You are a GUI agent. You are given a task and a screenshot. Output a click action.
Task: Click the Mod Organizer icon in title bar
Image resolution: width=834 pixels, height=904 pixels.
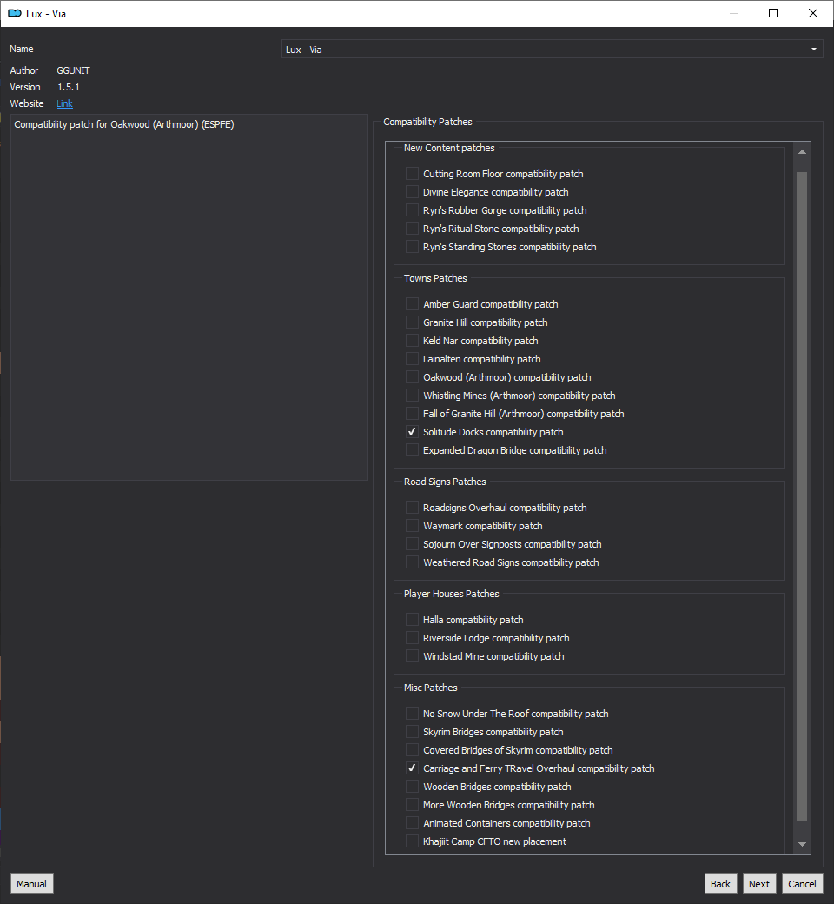(15, 13)
